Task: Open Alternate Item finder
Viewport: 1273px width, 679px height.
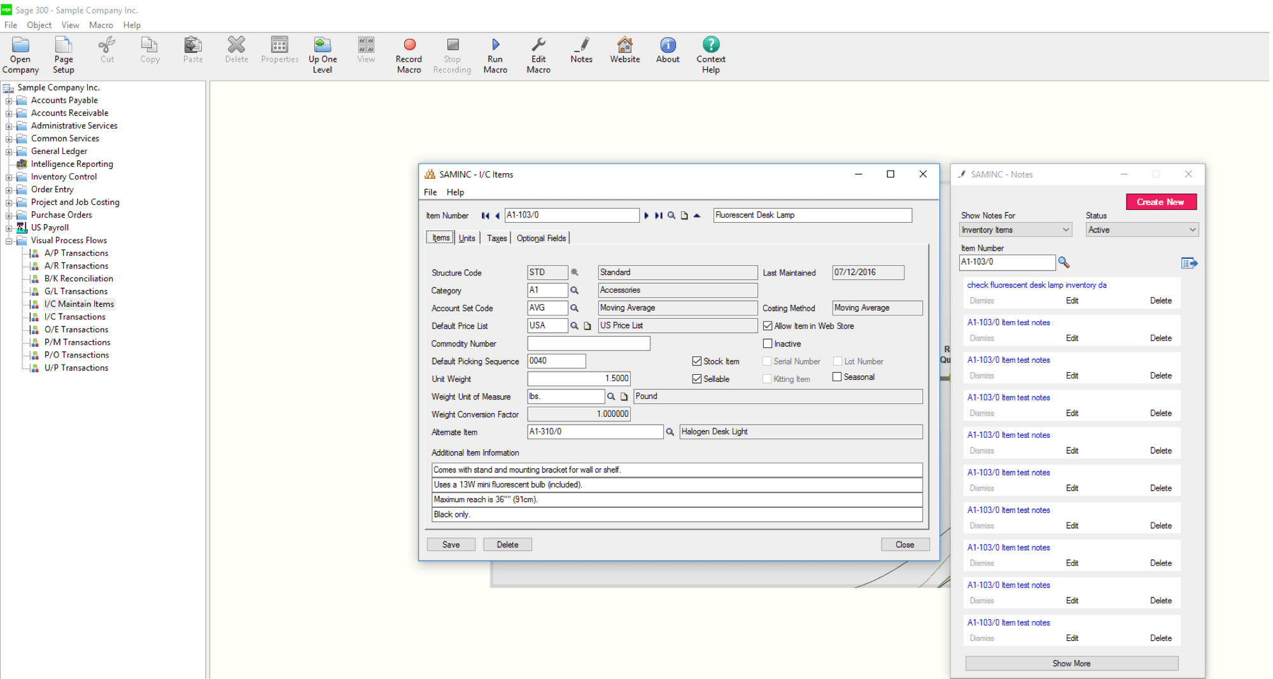Action: pyautogui.click(x=670, y=432)
